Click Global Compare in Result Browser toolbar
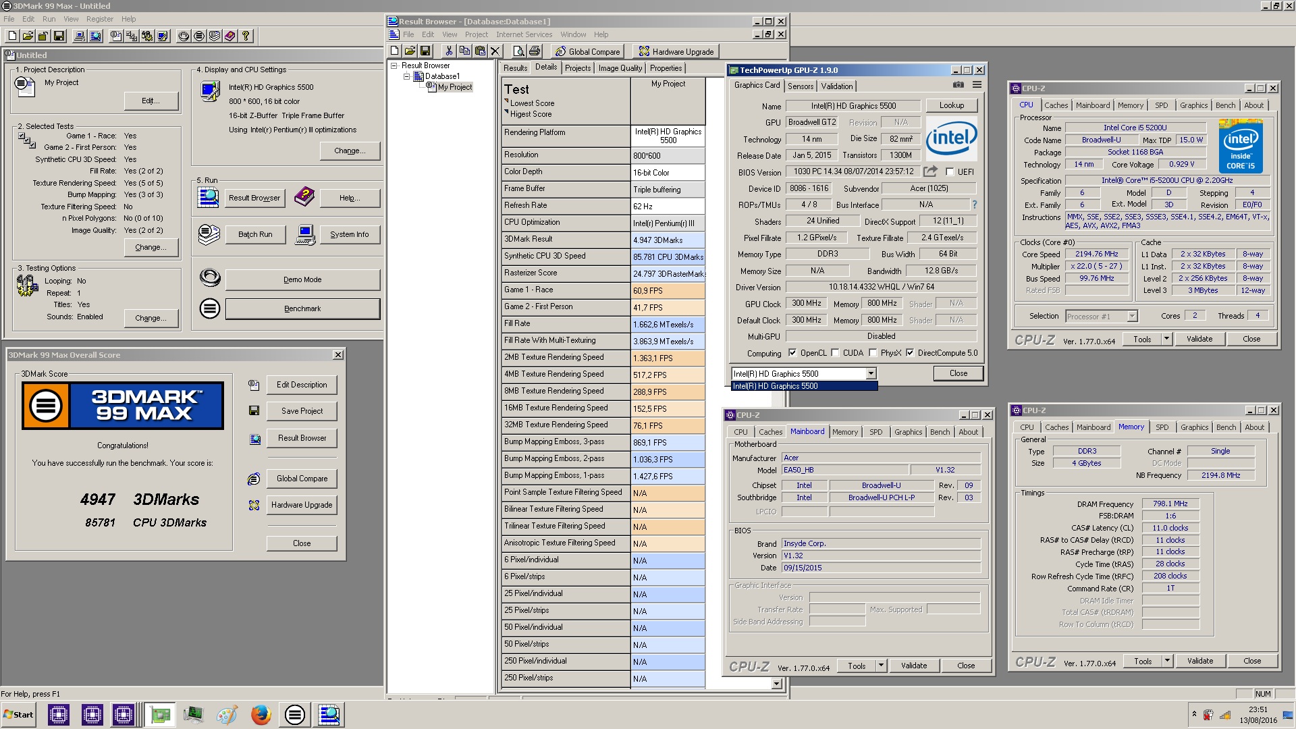This screenshot has width=1296, height=729. point(587,51)
